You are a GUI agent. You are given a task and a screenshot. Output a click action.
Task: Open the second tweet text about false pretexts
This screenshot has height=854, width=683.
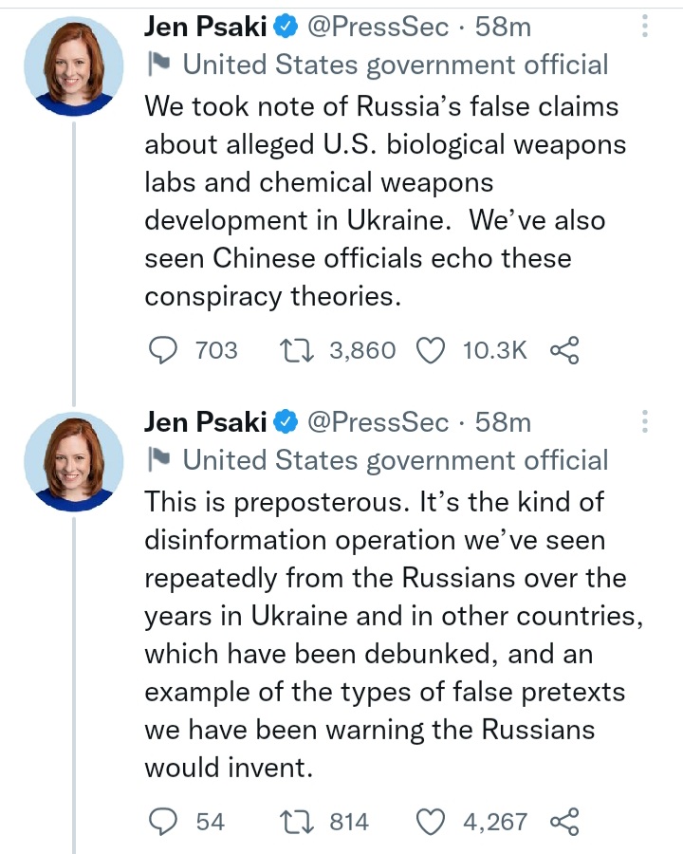[x=394, y=635]
